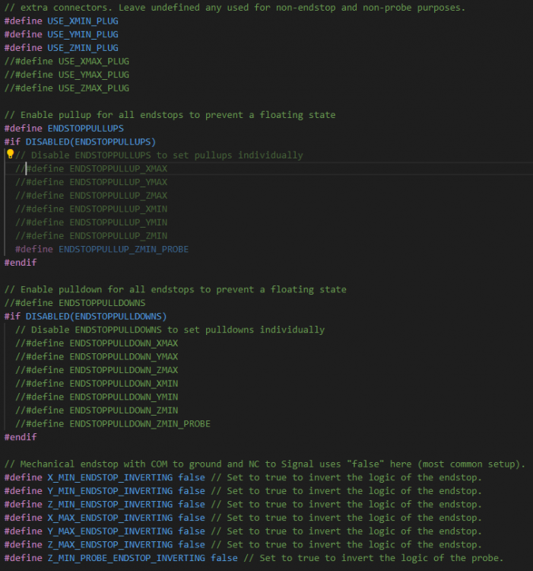533x571 pixels.
Task: Click the commented ENDSTOPPULLDOWN_ZMAX line
Action: pyautogui.click(x=97, y=370)
